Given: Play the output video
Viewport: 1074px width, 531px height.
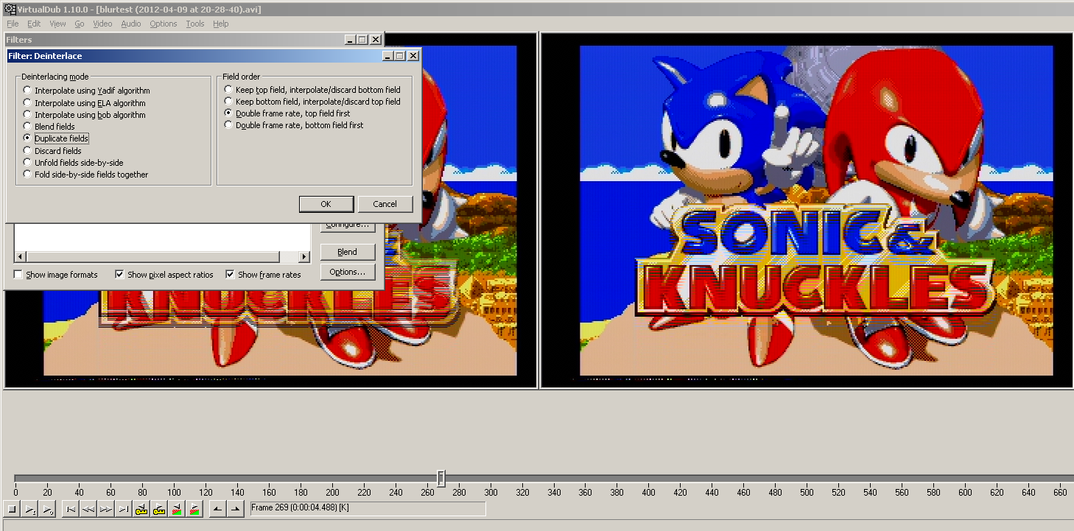Looking at the screenshot, I should [46, 509].
